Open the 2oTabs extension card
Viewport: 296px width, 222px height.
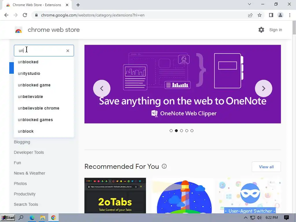pyautogui.click(x=115, y=196)
